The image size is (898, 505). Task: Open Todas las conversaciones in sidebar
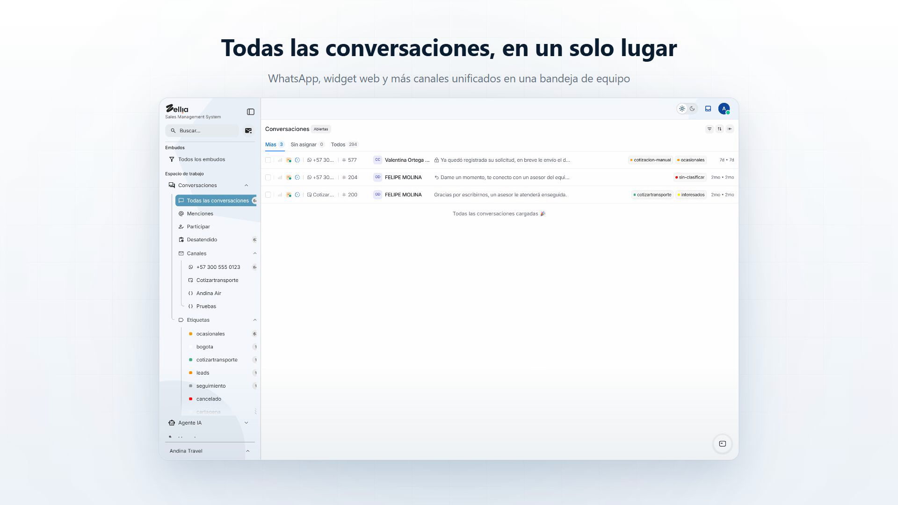(216, 201)
